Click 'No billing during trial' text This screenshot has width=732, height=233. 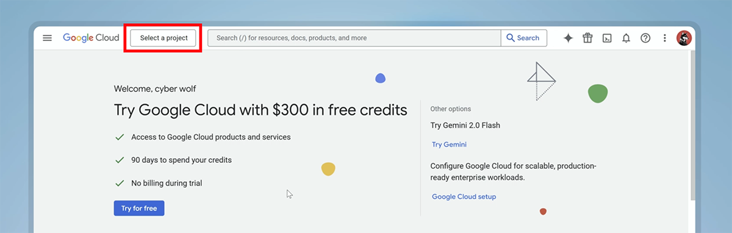click(167, 183)
